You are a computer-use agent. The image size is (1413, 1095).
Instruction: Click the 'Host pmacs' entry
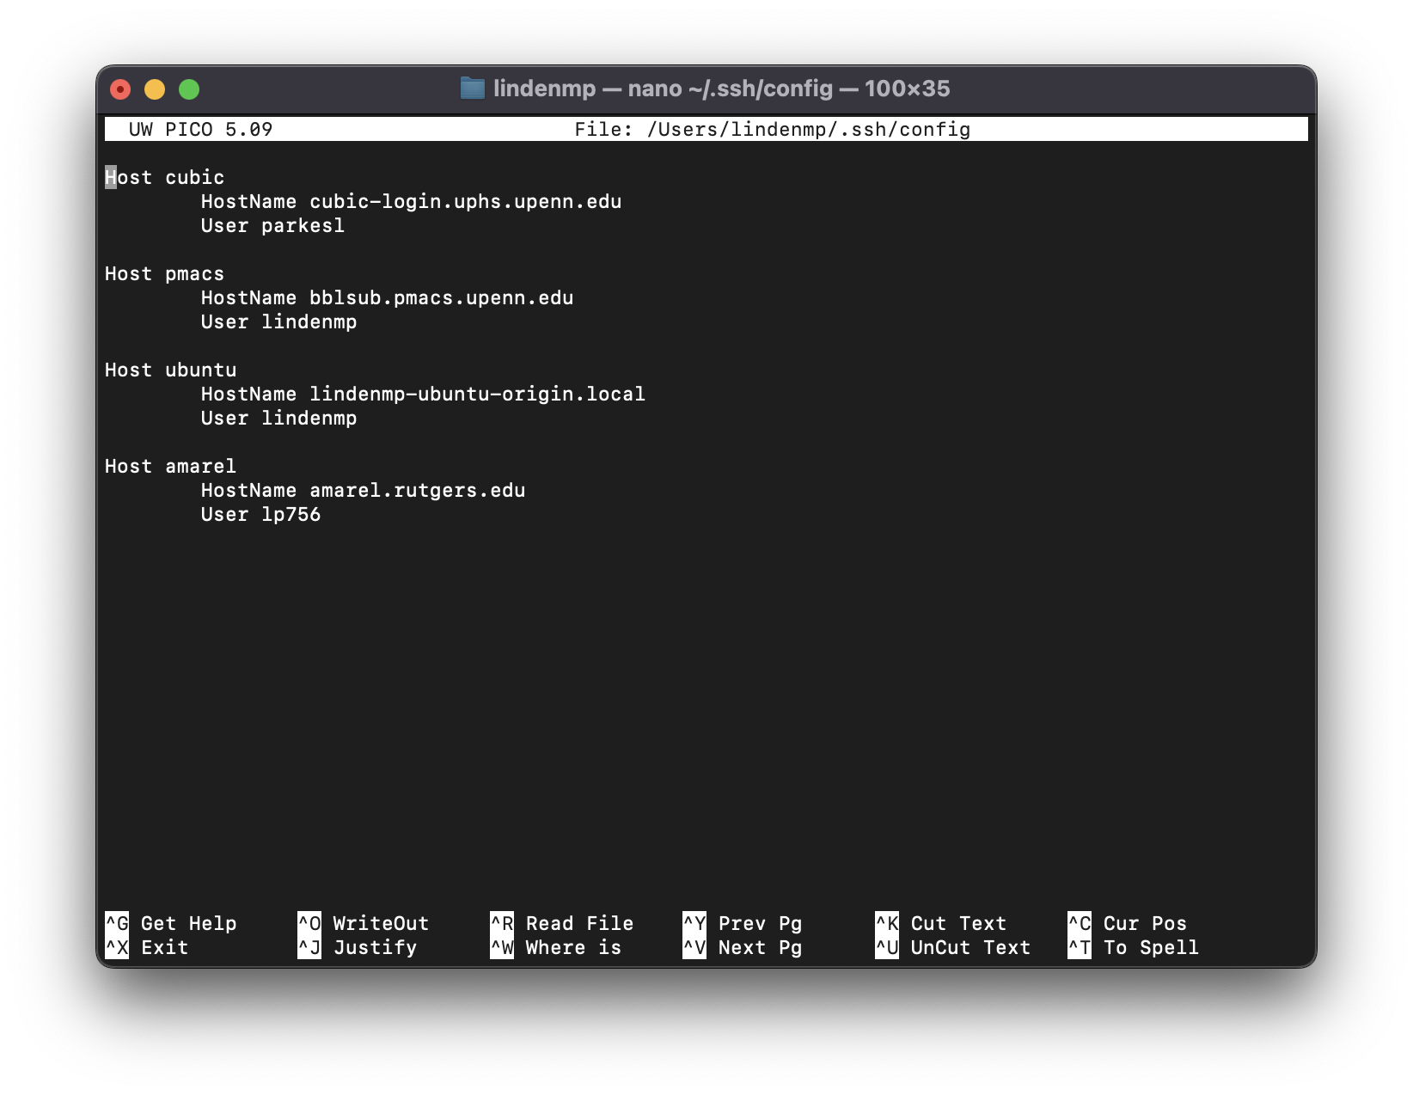[x=165, y=274]
